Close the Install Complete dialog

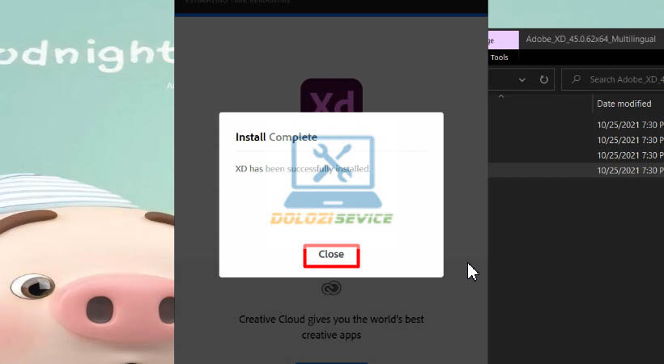click(330, 255)
